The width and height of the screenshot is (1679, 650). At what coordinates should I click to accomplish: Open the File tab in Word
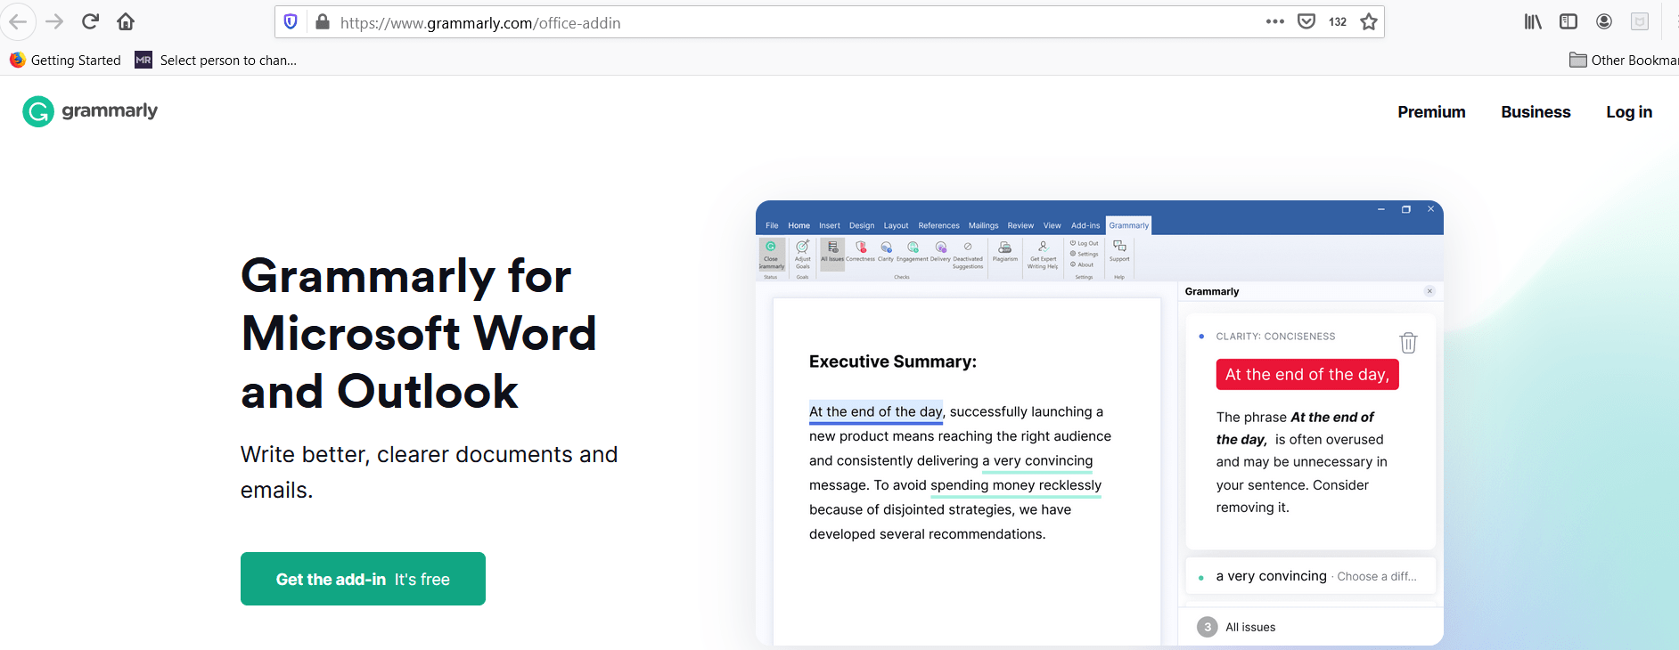click(772, 225)
